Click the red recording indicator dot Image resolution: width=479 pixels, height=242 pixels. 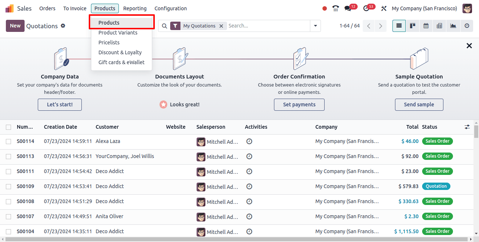tap(325, 8)
